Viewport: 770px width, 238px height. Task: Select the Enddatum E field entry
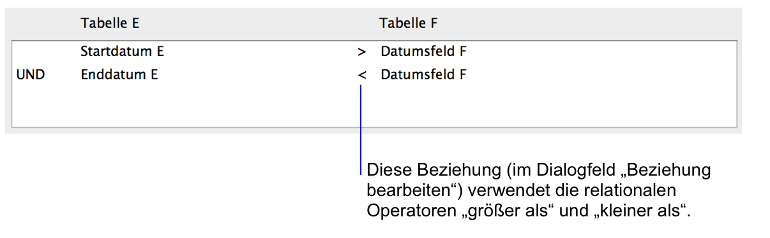[119, 75]
